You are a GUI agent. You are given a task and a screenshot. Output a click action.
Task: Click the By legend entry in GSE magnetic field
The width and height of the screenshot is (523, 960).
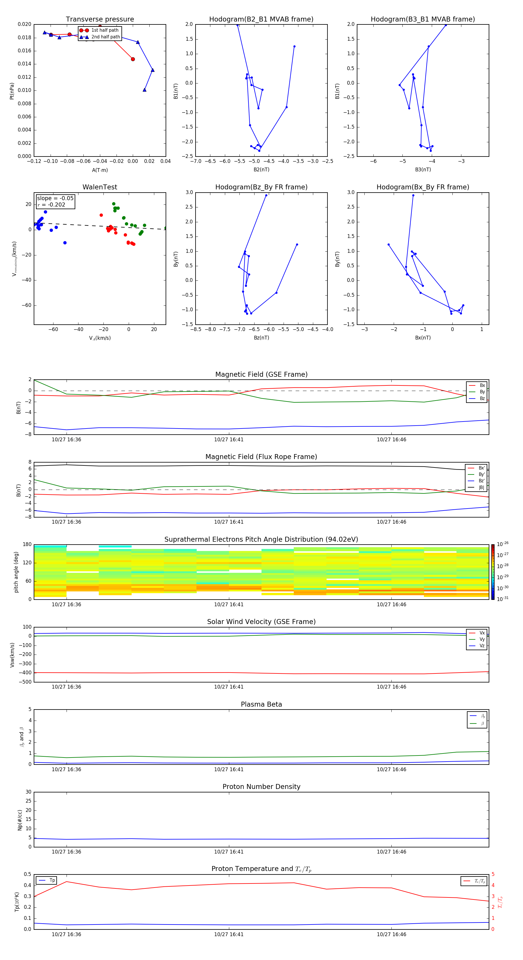pyautogui.click(x=477, y=392)
